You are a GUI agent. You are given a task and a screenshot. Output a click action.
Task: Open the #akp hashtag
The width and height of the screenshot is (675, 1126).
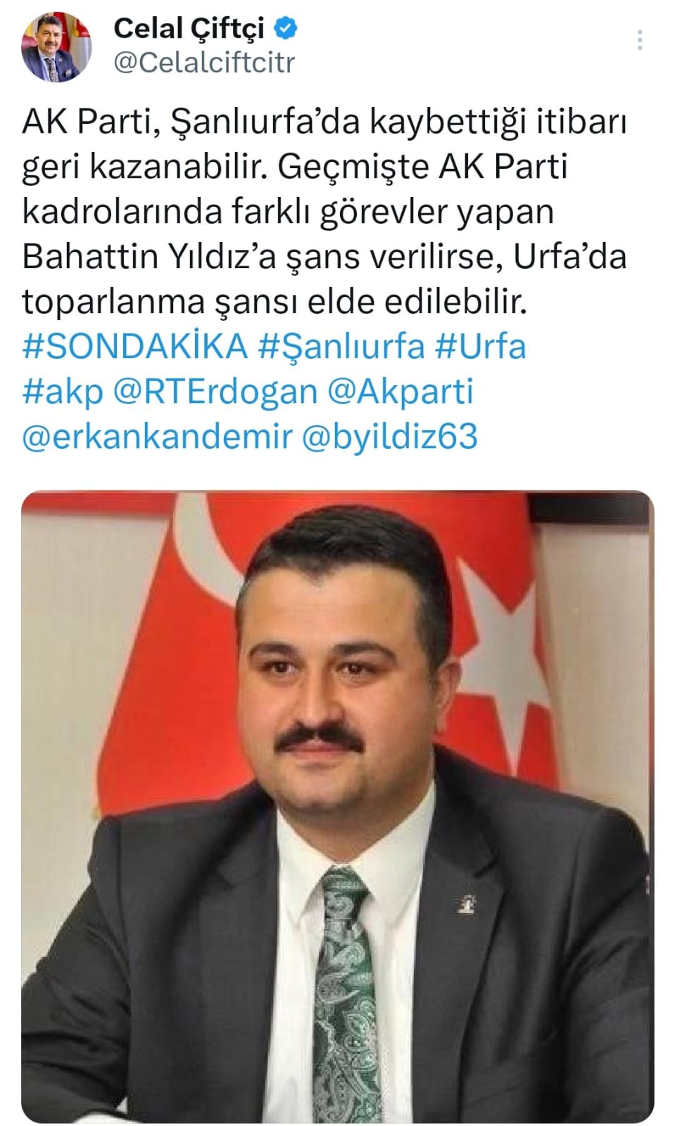(63, 392)
